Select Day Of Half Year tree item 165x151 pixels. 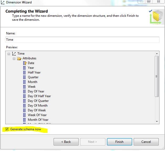[39, 96]
